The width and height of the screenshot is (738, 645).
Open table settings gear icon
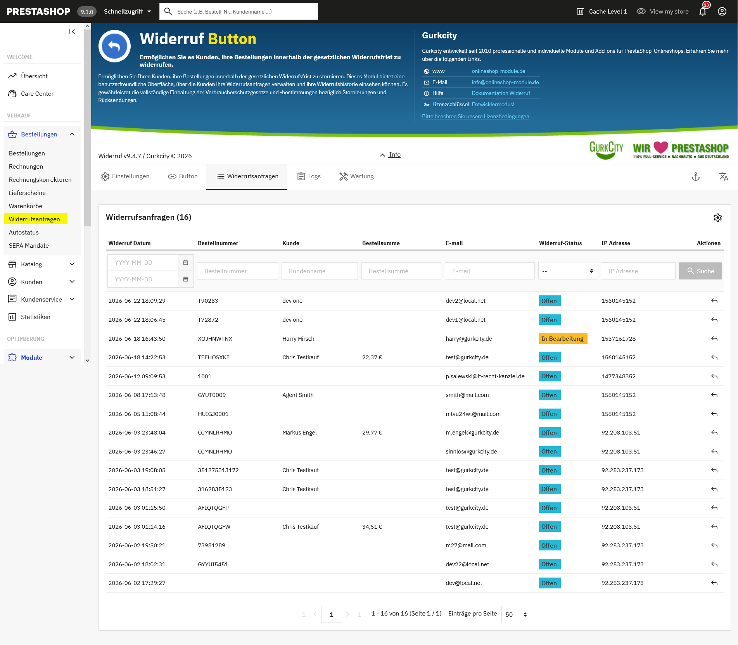click(718, 217)
